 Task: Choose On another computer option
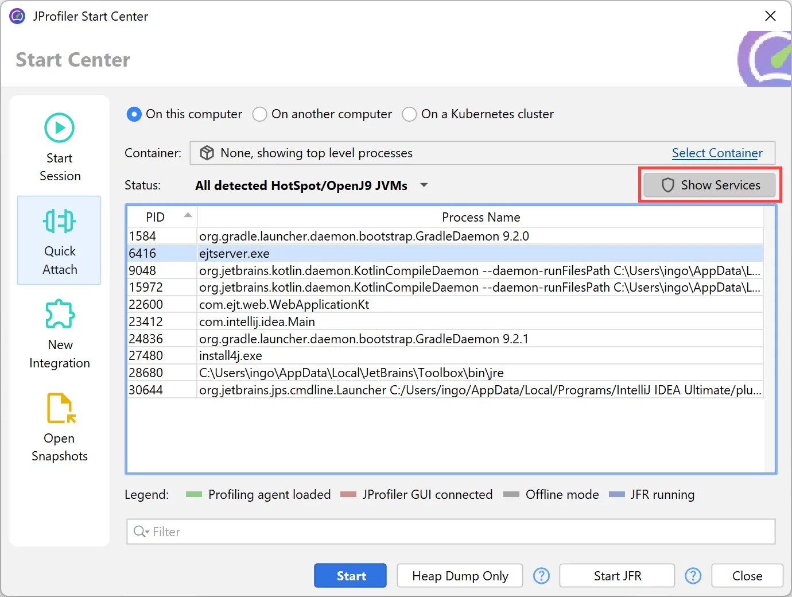click(x=259, y=114)
